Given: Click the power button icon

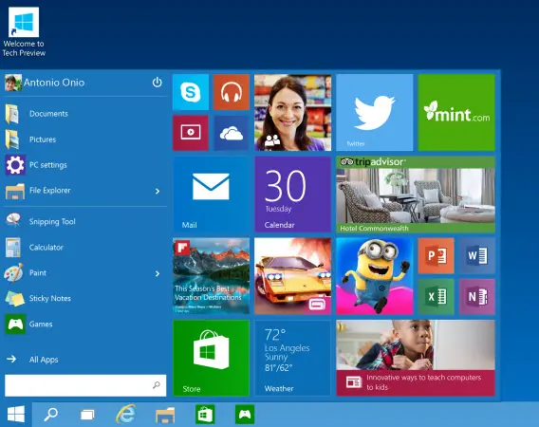Looking at the screenshot, I should tap(158, 83).
